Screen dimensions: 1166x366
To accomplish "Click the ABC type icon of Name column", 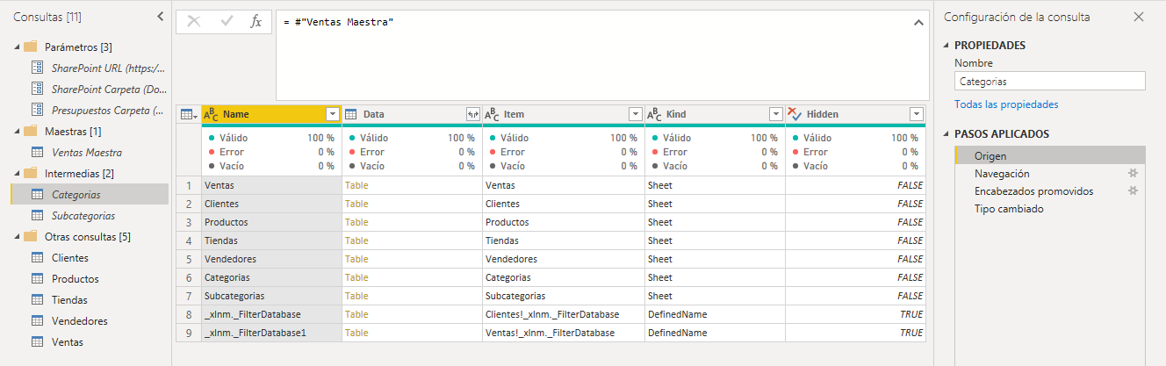I will click(x=212, y=114).
